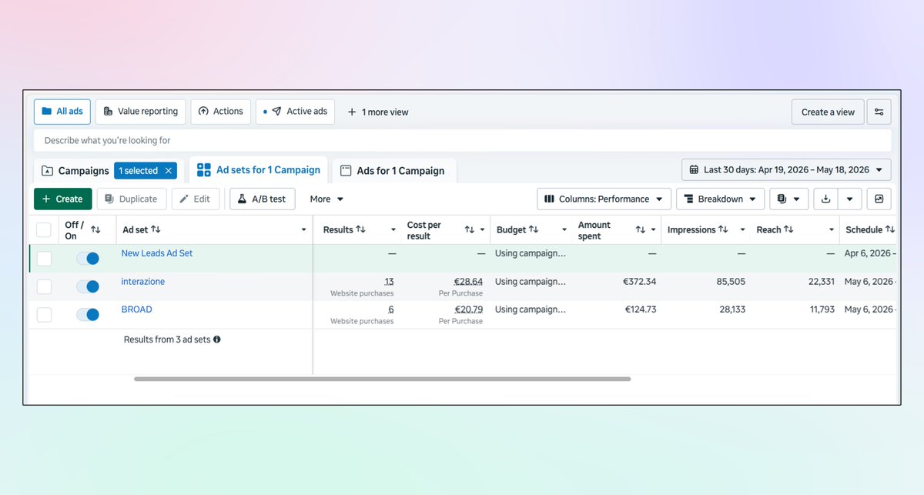Screen dimensions: 924x495
Task: Click the Edit button
Action: pyautogui.click(x=195, y=199)
